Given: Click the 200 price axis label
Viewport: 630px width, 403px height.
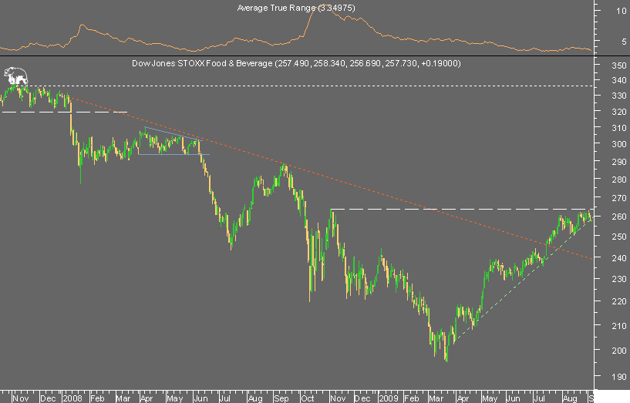Looking at the screenshot, I should click(619, 351).
